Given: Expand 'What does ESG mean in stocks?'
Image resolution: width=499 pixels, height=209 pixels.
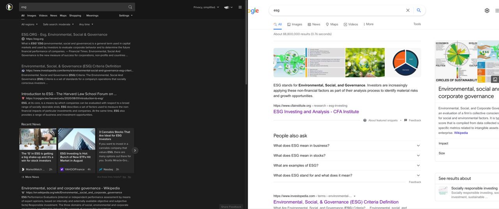Looking at the screenshot, I should (347, 155).
